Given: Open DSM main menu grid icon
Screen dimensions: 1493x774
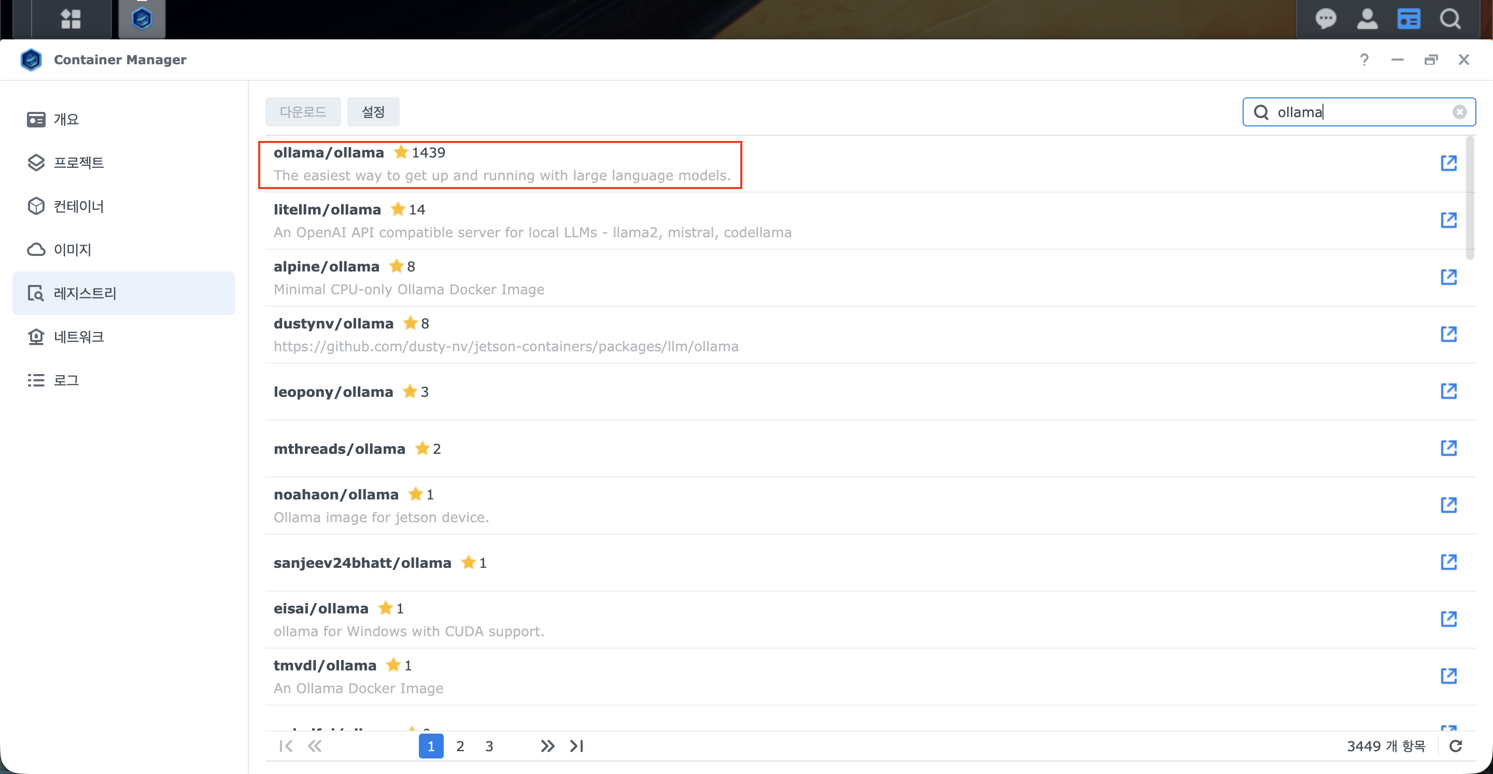Looking at the screenshot, I should [x=71, y=19].
